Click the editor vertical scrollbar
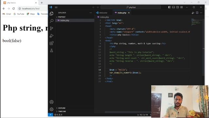The width and height of the screenshot is (209, 118). click(203, 48)
